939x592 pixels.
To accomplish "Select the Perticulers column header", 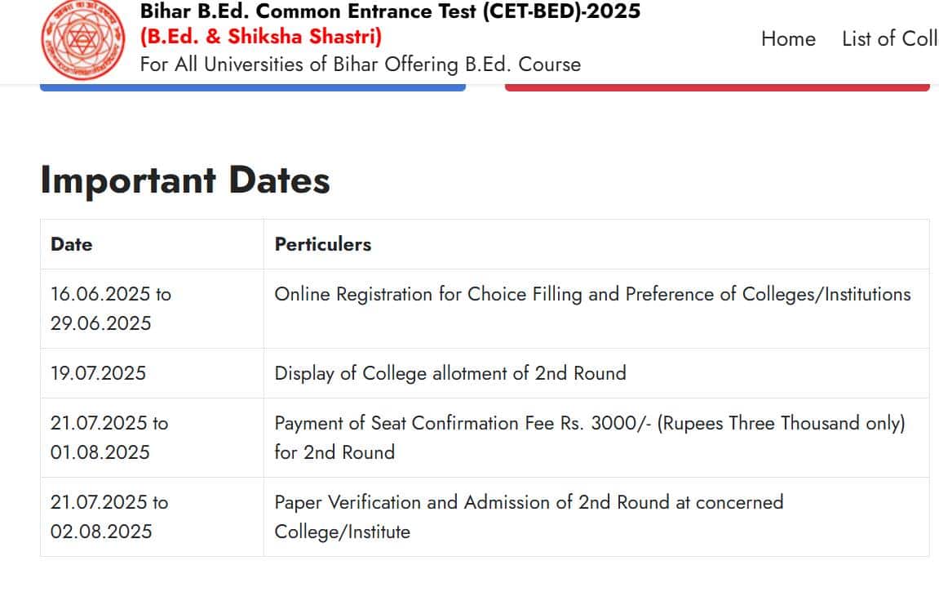I will (596, 244).
